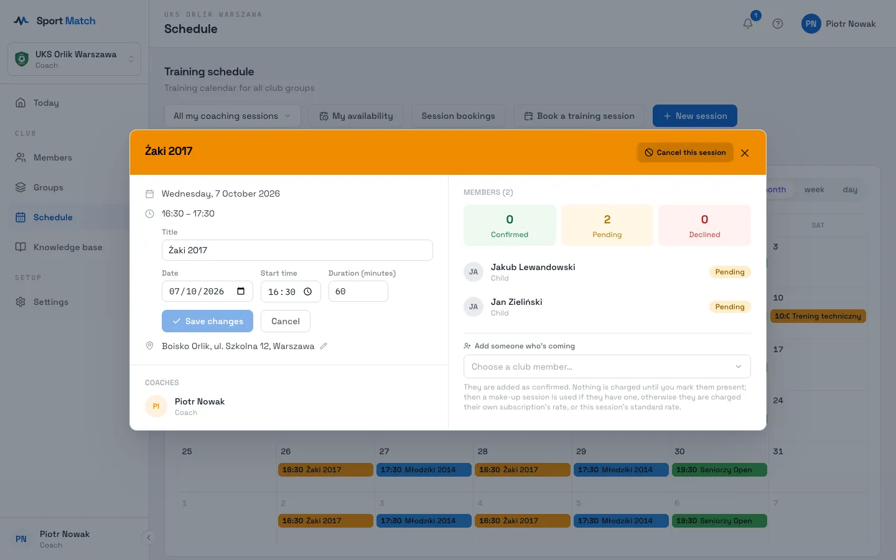
Task: Open 17:30 Młodziki 2014 on the 29th
Action: pos(621,470)
